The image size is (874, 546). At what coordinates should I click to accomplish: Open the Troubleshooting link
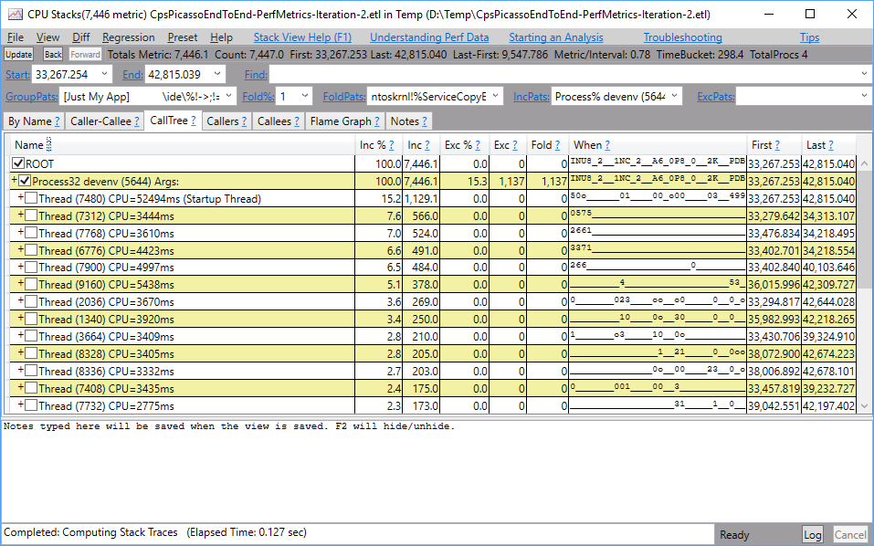point(682,37)
